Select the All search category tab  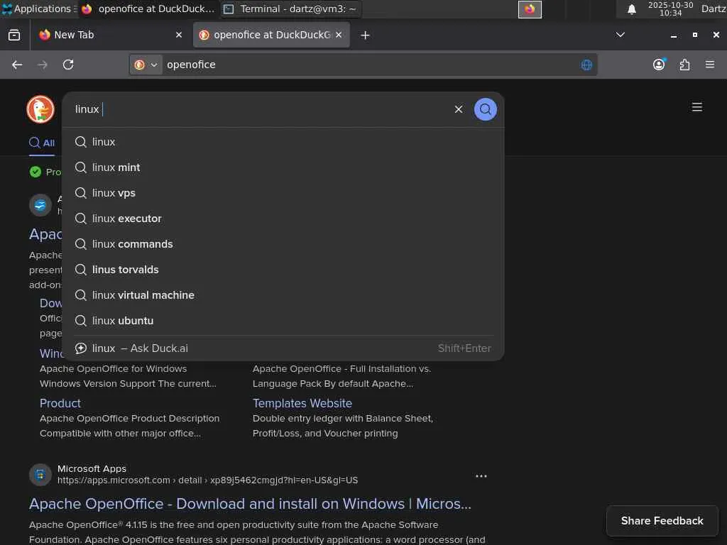click(42, 143)
